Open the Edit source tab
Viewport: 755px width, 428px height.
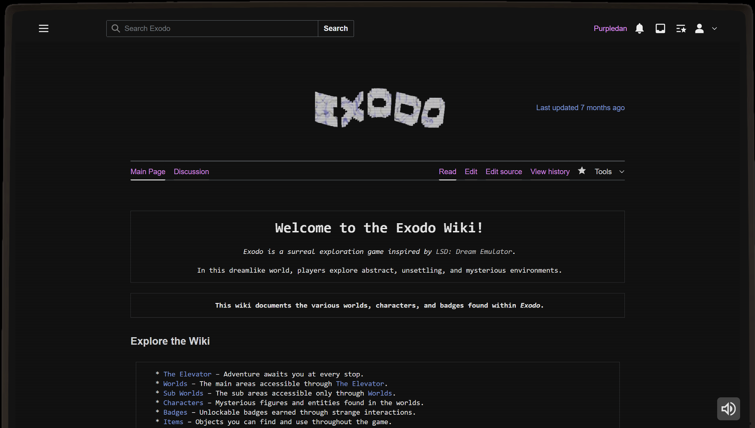tap(504, 172)
